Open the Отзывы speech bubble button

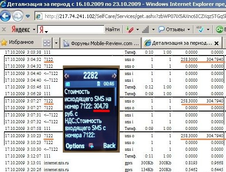pyautogui.click(x=172, y=29)
